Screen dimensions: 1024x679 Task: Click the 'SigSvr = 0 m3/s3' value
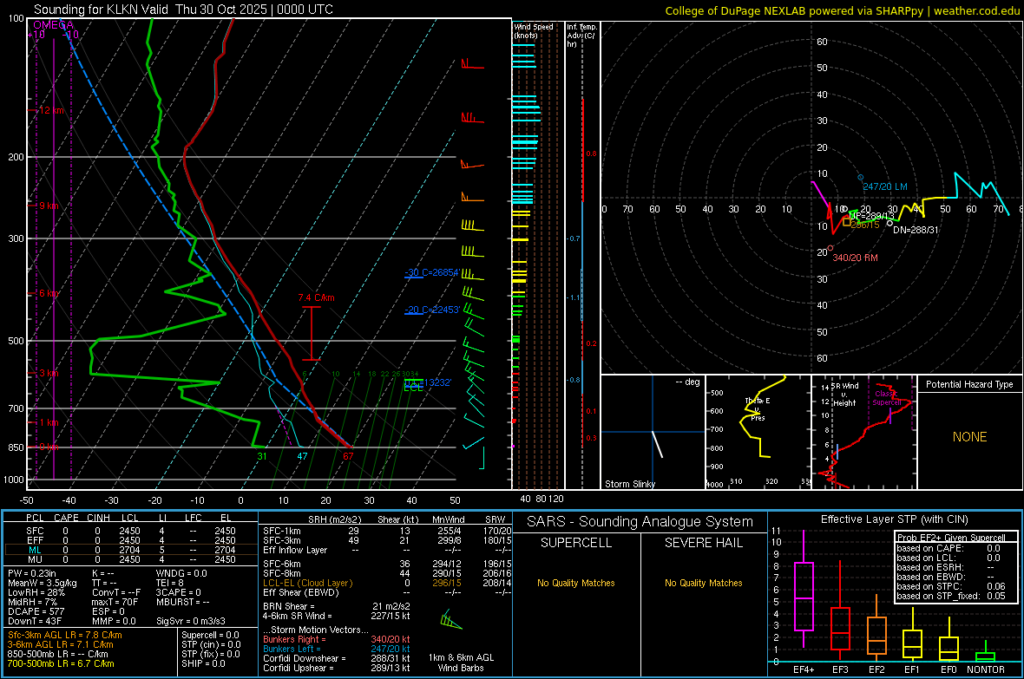(x=191, y=622)
